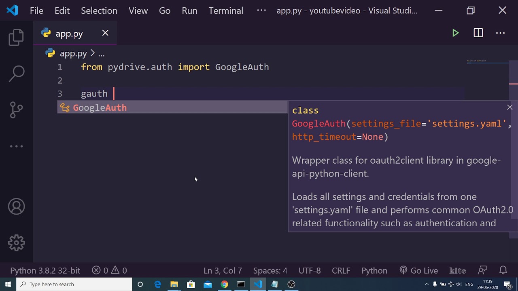Open notifications bell in status bar
Screen dimensions: 518x291
(503, 270)
